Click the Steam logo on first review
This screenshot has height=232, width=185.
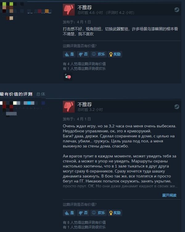coord(177,10)
